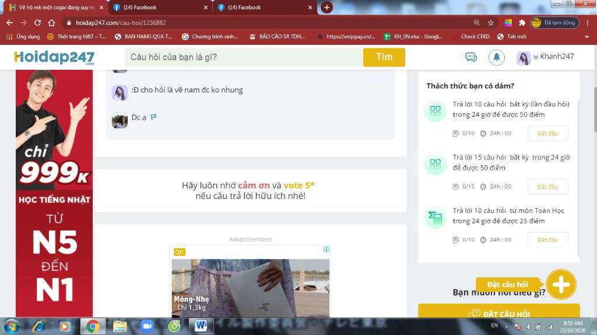Select the 'Vẽ hộ mk một cogai' tab
Viewport: 597px width, 335px height.
(x=55, y=7)
